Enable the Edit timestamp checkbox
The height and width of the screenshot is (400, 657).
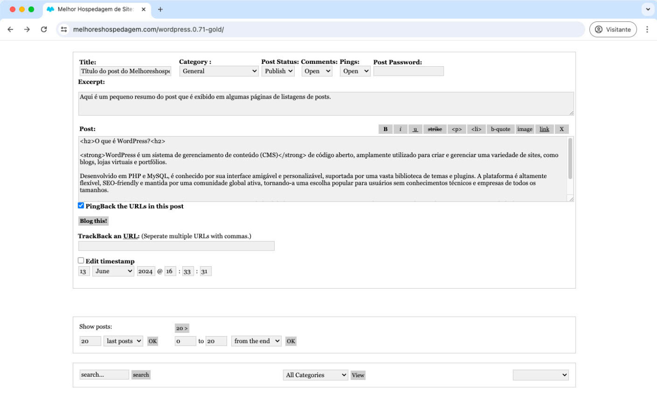click(81, 260)
